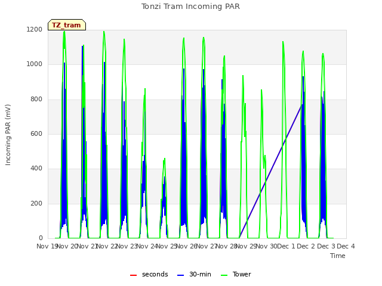Click the y-axis label Incoming PAR (mV)

click(x=8, y=135)
